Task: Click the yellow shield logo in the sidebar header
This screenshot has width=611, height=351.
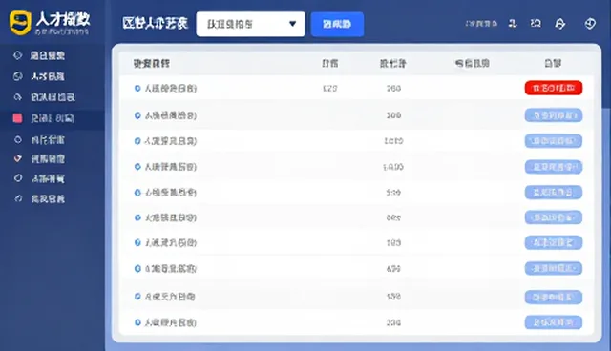Action: [x=20, y=23]
